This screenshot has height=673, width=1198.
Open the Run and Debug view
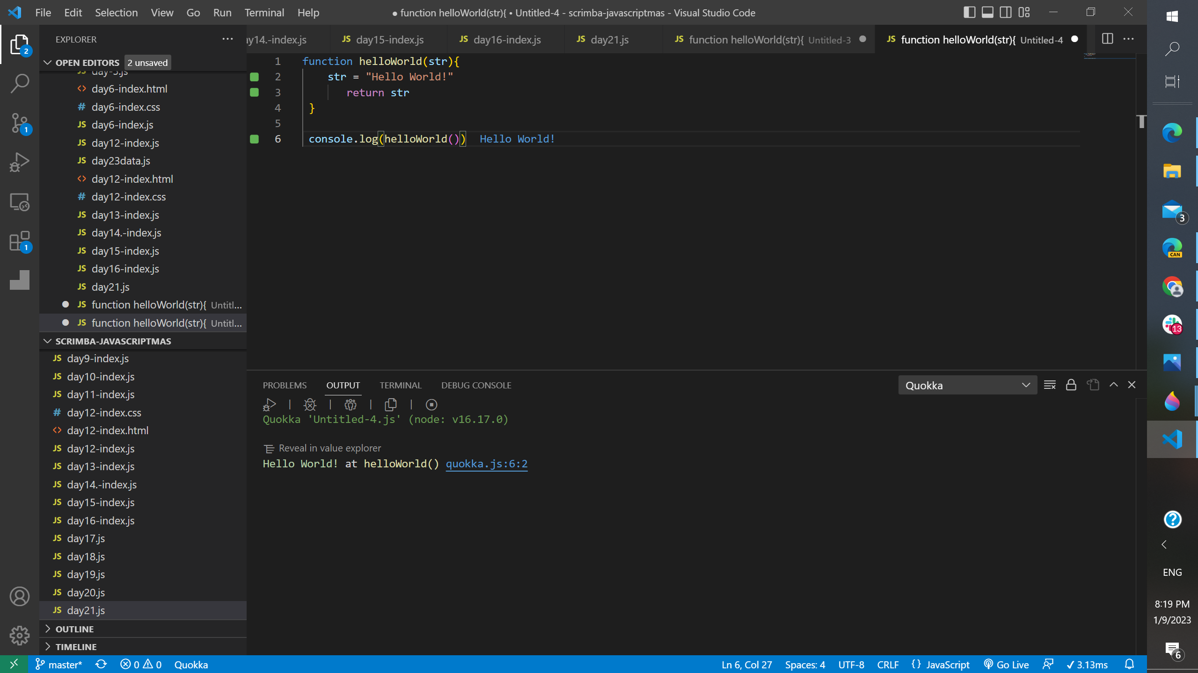(20, 162)
